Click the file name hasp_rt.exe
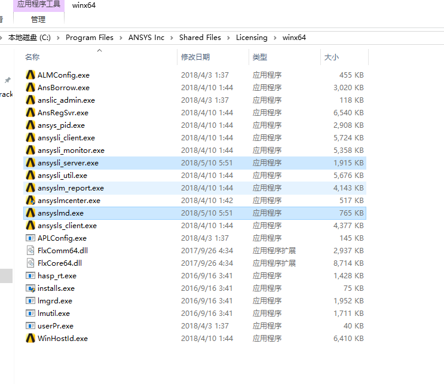Screen dimensions: 444x384 [57, 276]
